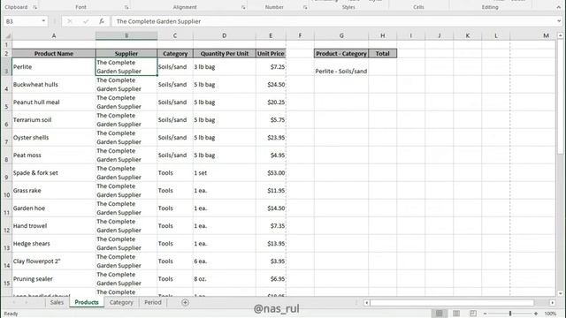Click the Supplier header cell

click(126, 53)
